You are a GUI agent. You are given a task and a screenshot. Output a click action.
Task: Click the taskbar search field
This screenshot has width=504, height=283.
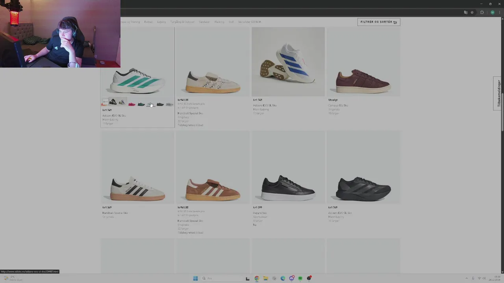click(x=222, y=278)
